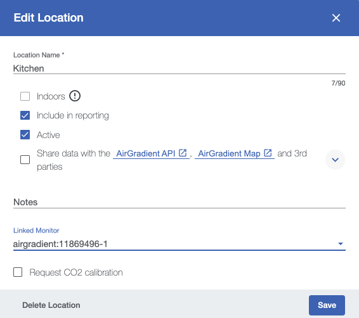Uncheck the Include in reporting checkbox
The image size is (359, 318).
(x=25, y=115)
